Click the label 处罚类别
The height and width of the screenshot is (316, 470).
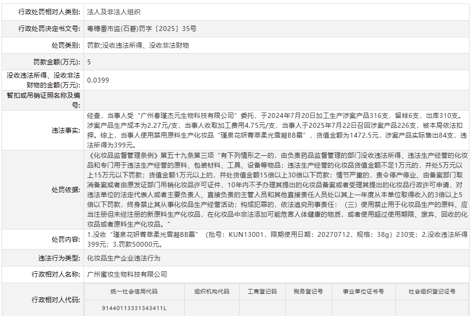click(66, 45)
